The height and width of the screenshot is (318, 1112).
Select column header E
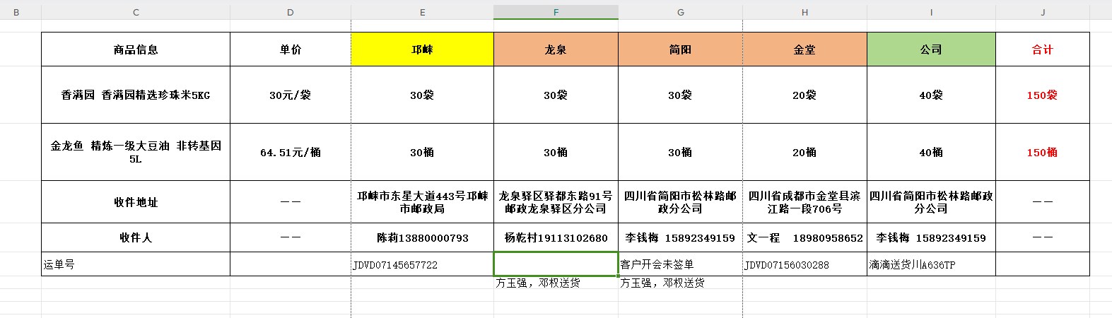[422, 12]
